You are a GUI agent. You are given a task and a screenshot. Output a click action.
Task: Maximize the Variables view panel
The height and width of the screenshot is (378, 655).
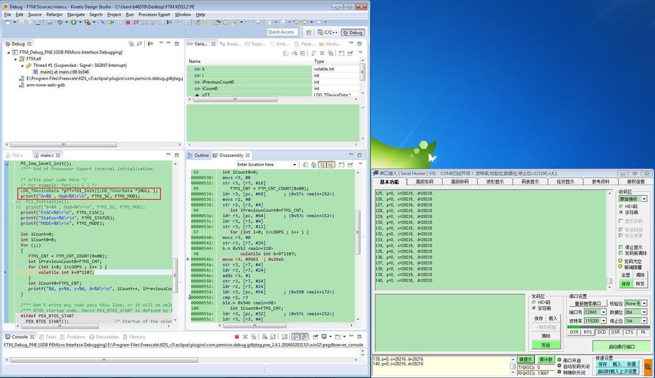(359, 43)
